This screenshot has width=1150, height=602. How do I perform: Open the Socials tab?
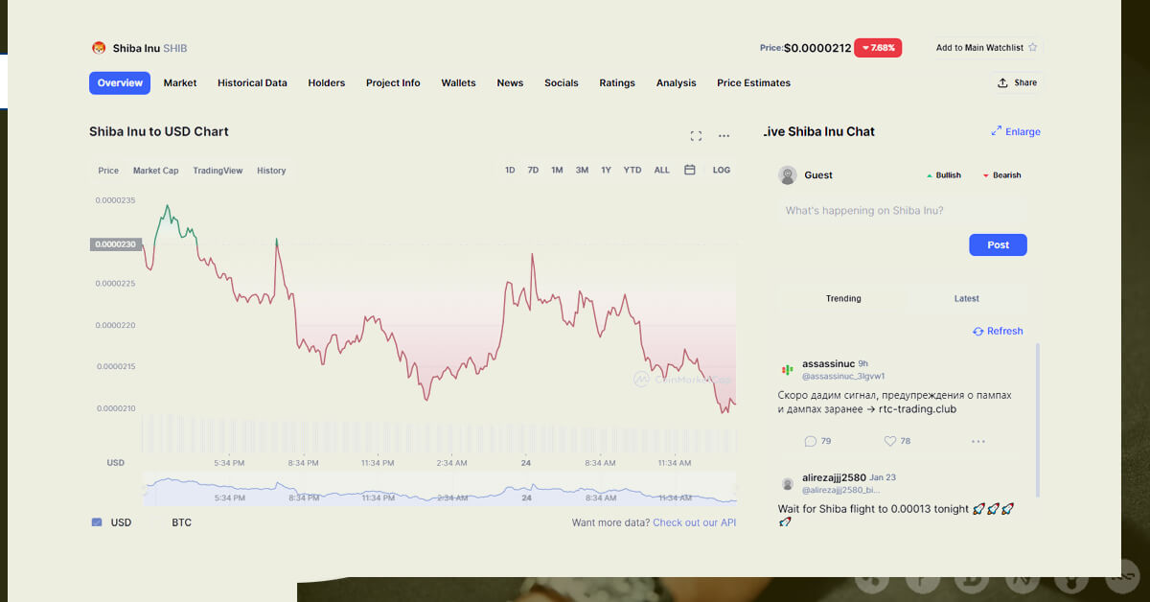(x=562, y=83)
